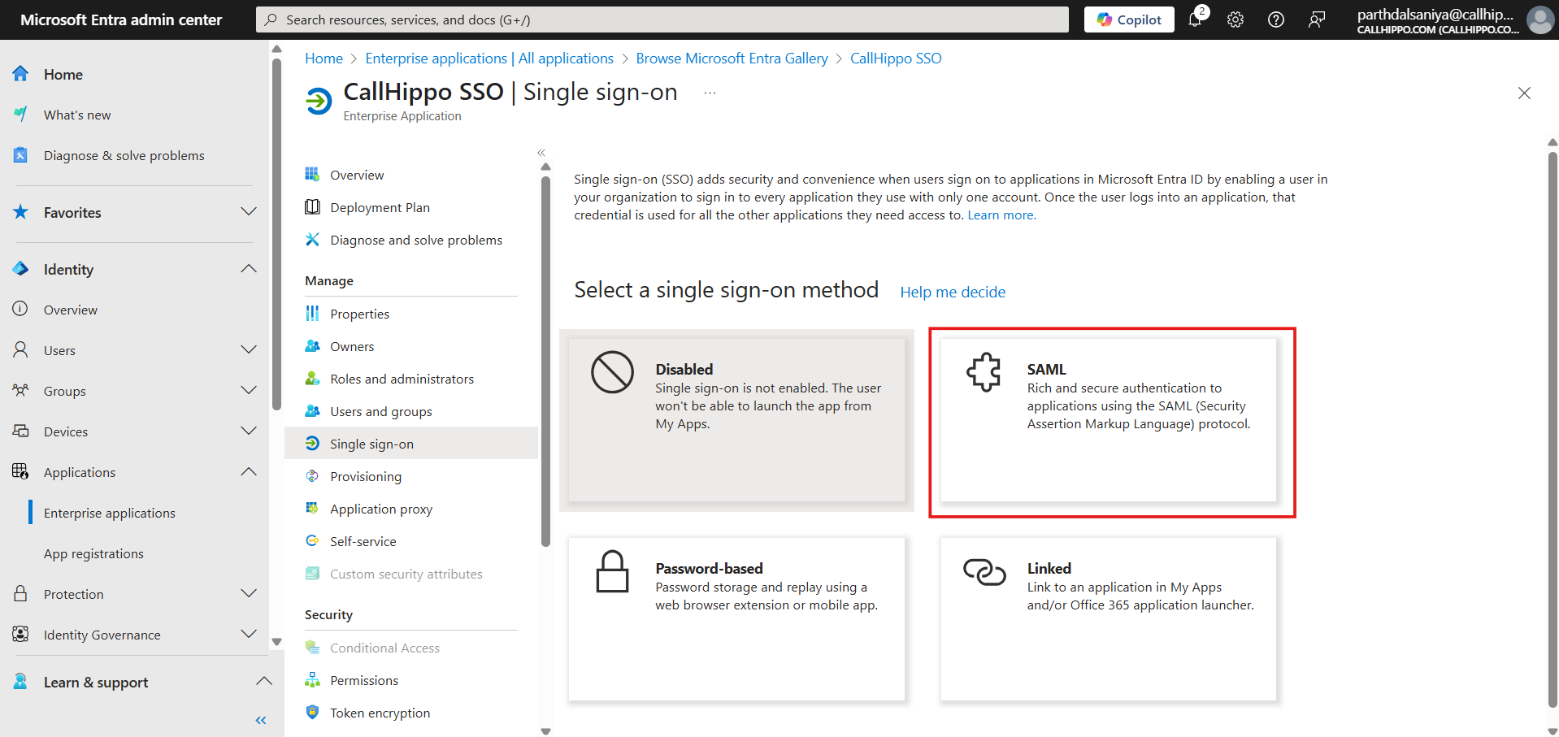Expand the Devices submenu chevron

coord(249,431)
